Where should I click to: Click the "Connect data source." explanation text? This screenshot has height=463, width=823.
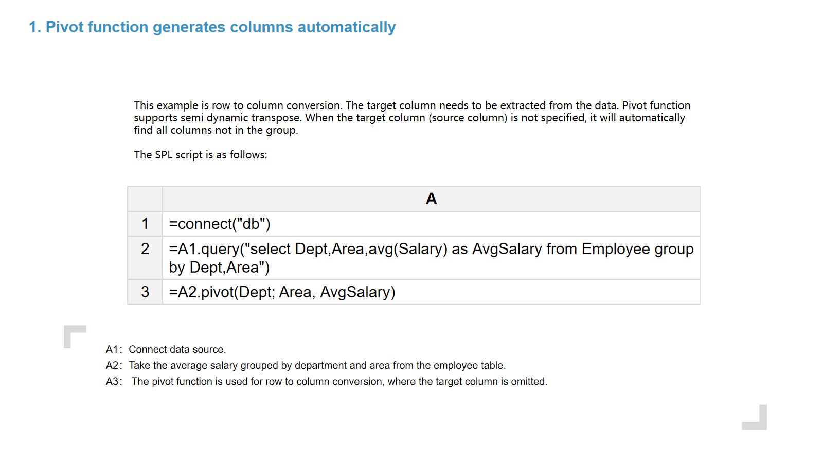177,350
